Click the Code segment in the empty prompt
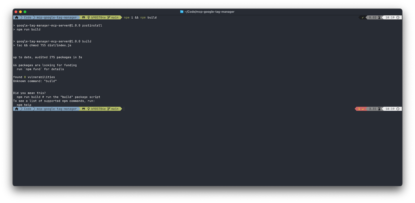 [x=27, y=109]
